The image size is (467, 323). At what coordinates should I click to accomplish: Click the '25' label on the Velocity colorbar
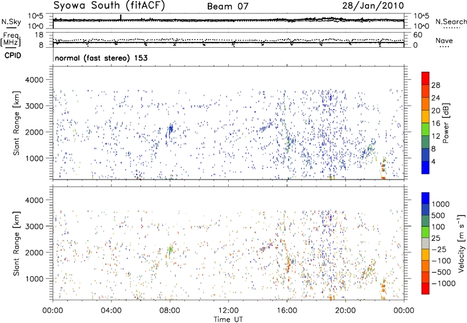(x=435, y=238)
